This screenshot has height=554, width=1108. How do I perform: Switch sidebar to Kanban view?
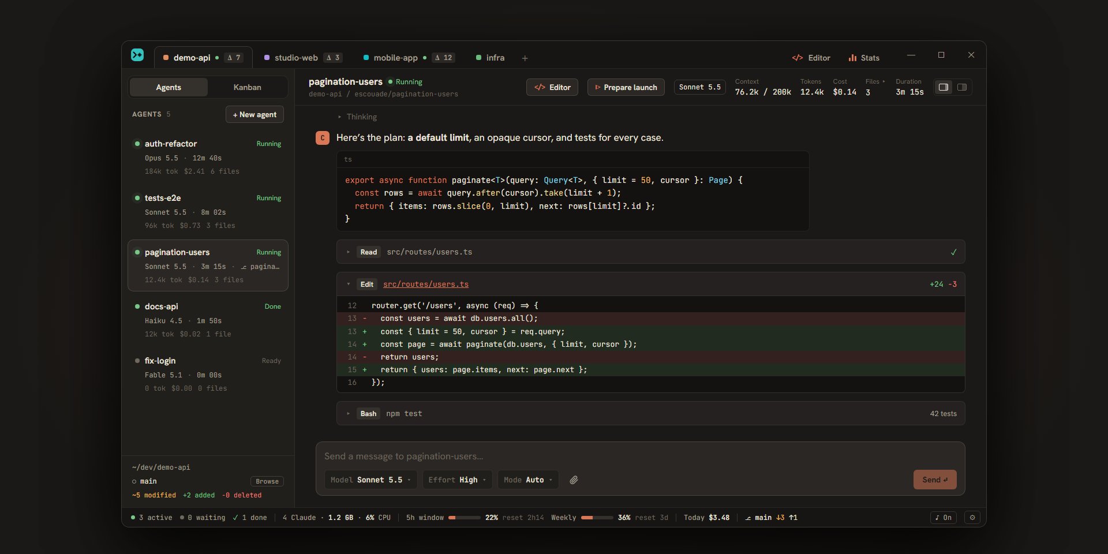coord(248,87)
